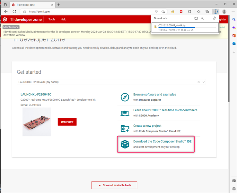Open Learn about C2000 real-time microcontrollers link

coord(165,110)
